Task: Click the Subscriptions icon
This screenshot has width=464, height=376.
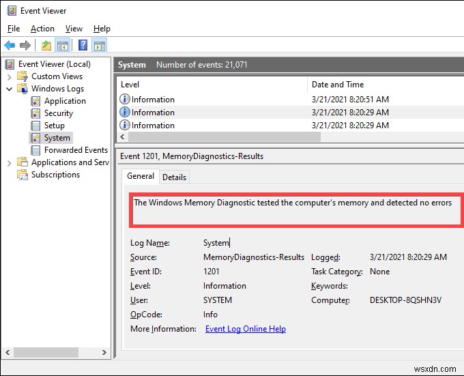Action: [x=23, y=175]
